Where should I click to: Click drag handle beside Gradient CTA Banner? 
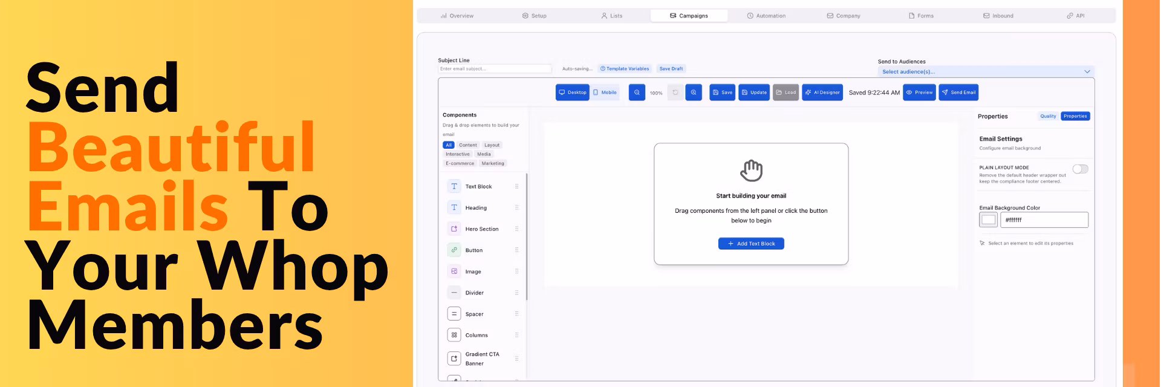[516, 359]
